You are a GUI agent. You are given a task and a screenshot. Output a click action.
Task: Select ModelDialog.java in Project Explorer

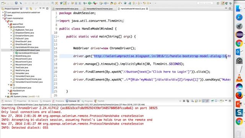23,56
